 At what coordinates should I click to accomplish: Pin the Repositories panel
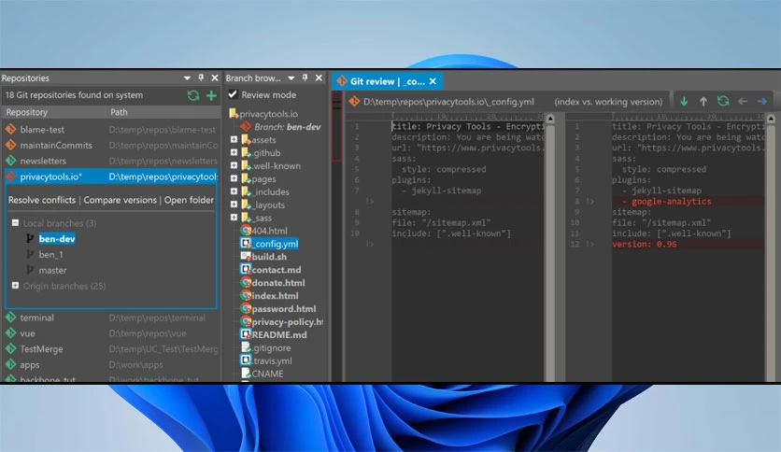pyautogui.click(x=201, y=78)
